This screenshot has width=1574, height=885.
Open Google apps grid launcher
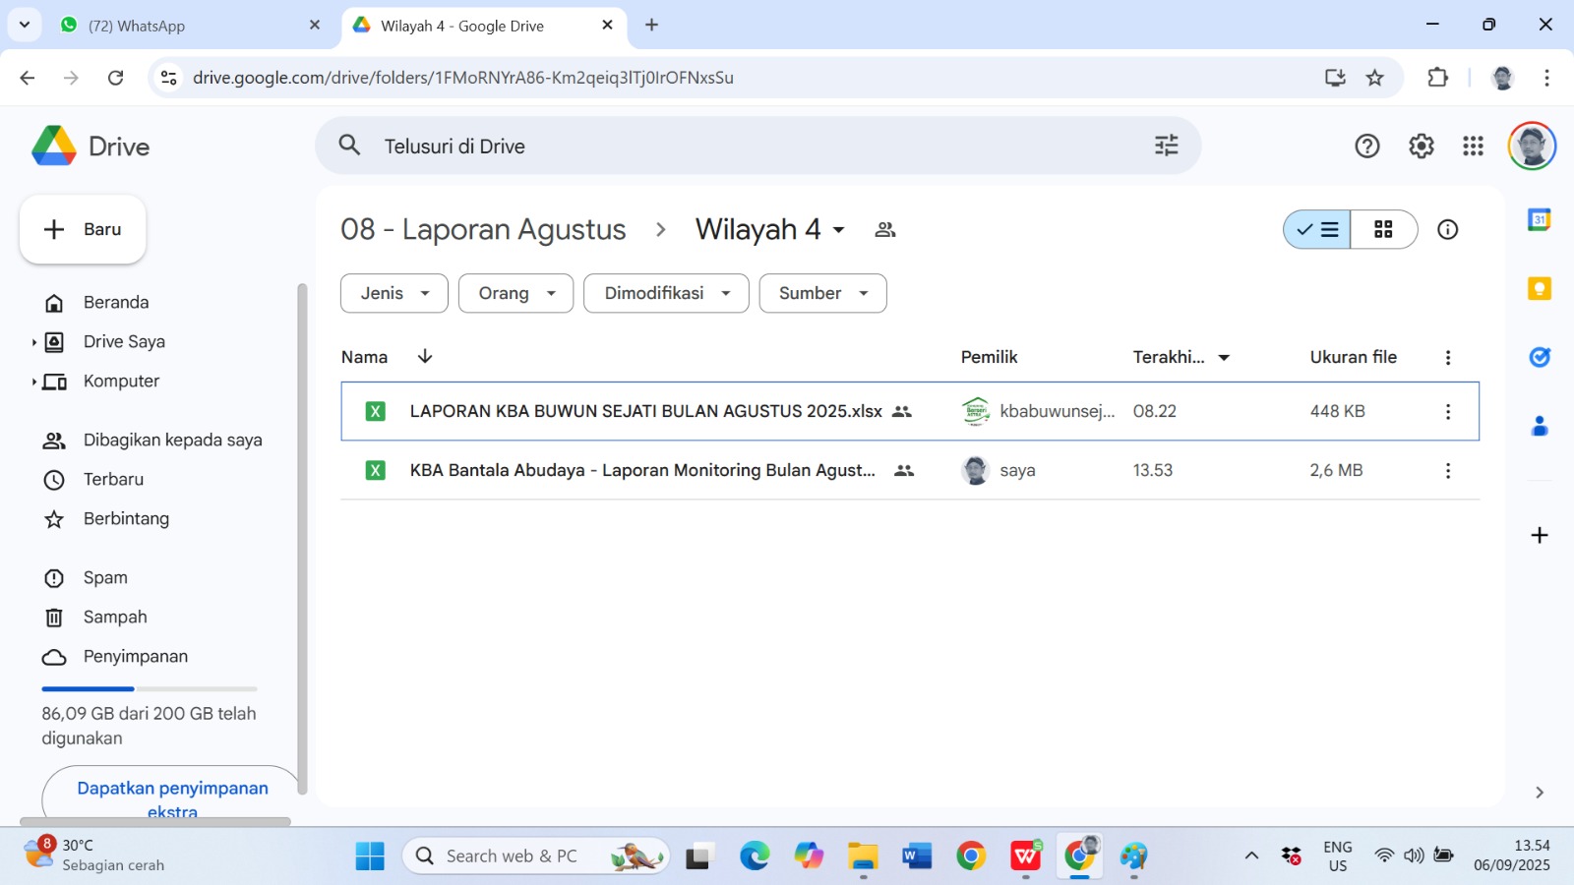tap(1473, 147)
